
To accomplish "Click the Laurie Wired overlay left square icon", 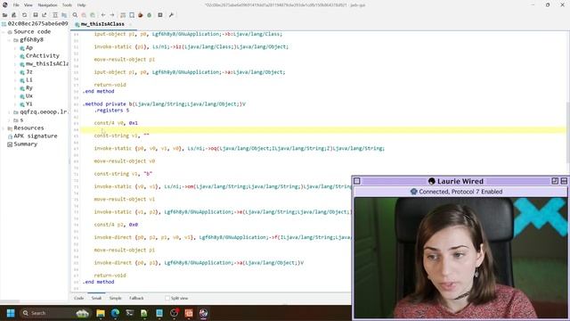I will pyautogui.click(x=357, y=181).
